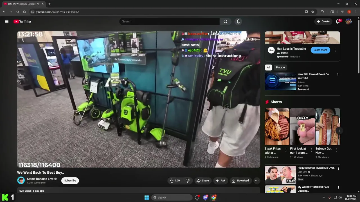This screenshot has width=360, height=202.
Task: Open the notifications bell
Action: [338, 22]
